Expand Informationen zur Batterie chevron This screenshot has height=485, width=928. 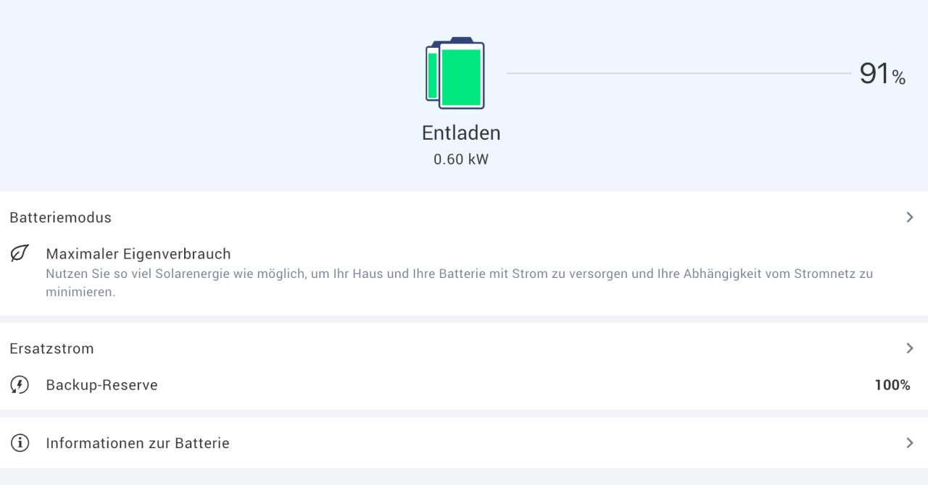pyautogui.click(x=910, y=443)
